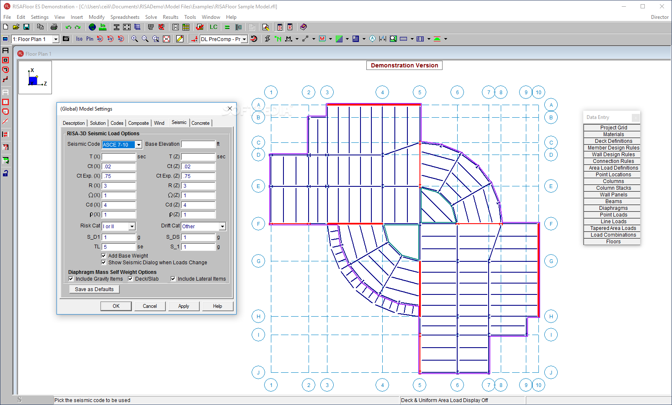
Task: Switch to the Composite tab
Action: [138, 123]
